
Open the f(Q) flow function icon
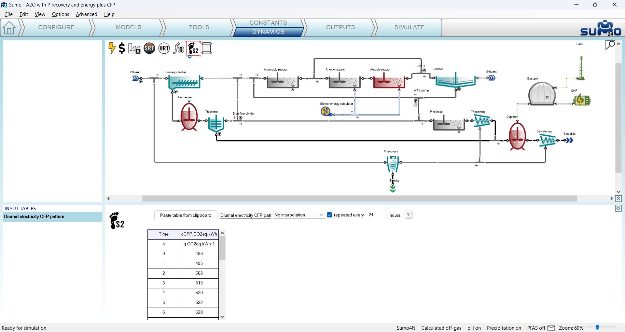click(x=179, y=48)
